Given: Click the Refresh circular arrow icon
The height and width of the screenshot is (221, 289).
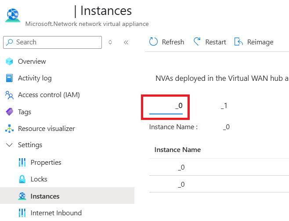Looking at the screenshot, I should [153, 42].
